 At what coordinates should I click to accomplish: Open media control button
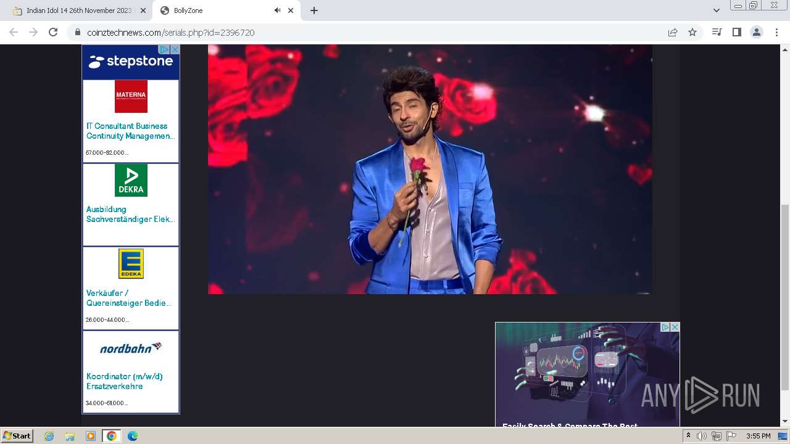(717, 32)
